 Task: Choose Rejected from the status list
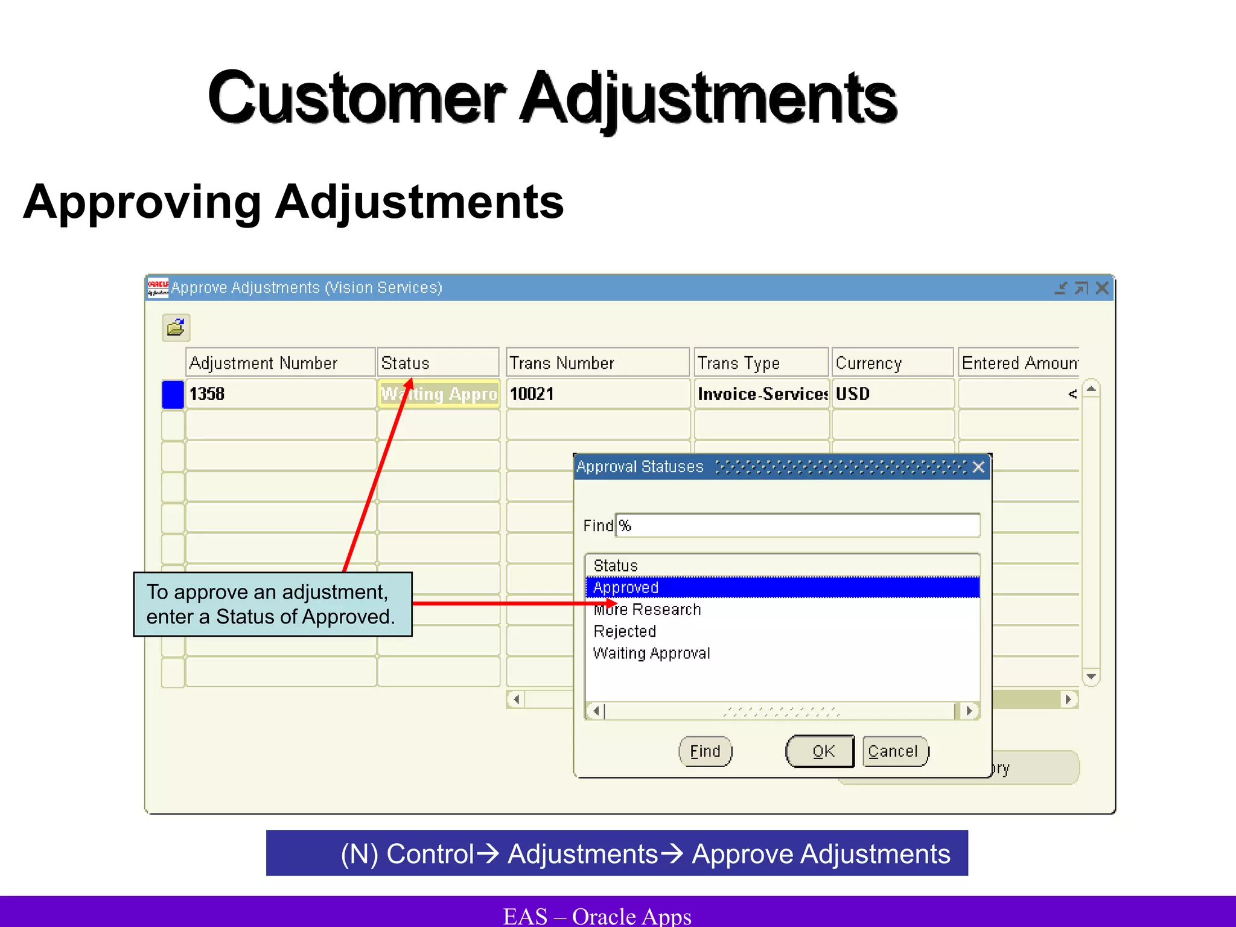782,631
